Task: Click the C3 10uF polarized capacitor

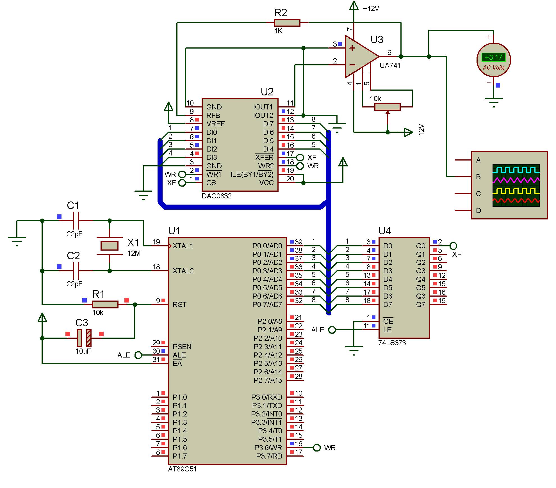Action: click(84, 338)
